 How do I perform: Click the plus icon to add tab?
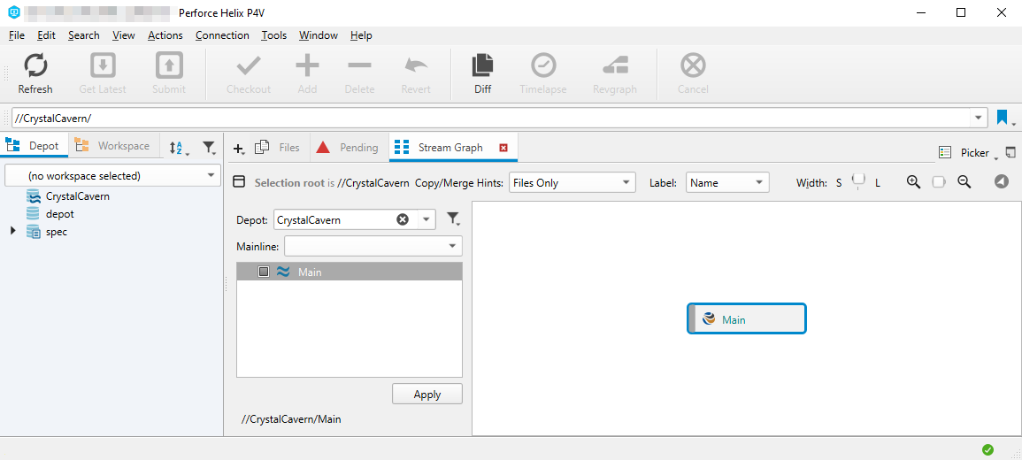[239, 149]
